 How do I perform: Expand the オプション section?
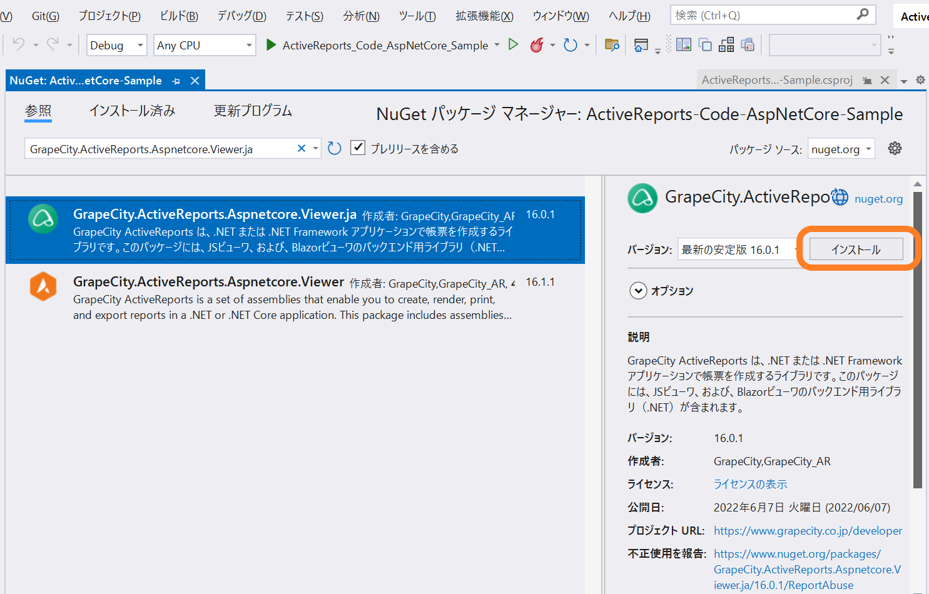[638, 291]
